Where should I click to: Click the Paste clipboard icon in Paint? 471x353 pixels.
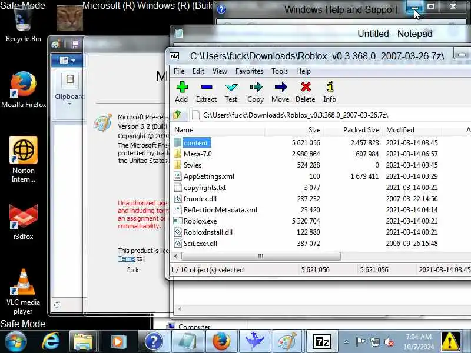tap(69, 80)
